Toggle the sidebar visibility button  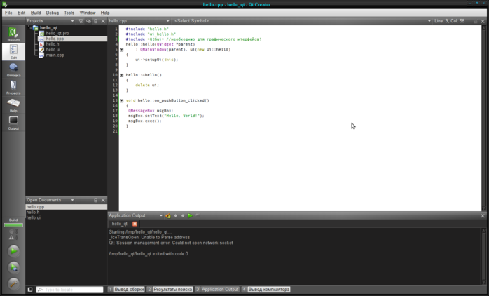pos(30,290)
